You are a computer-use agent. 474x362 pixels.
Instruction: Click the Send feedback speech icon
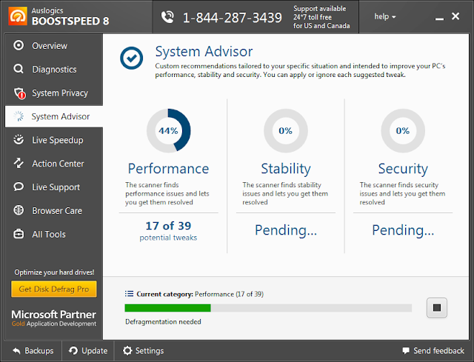(406, 350)
